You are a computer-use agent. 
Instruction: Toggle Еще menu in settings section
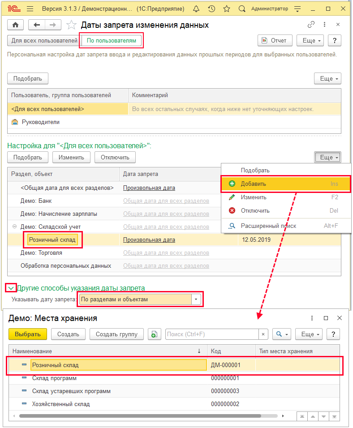327,158
